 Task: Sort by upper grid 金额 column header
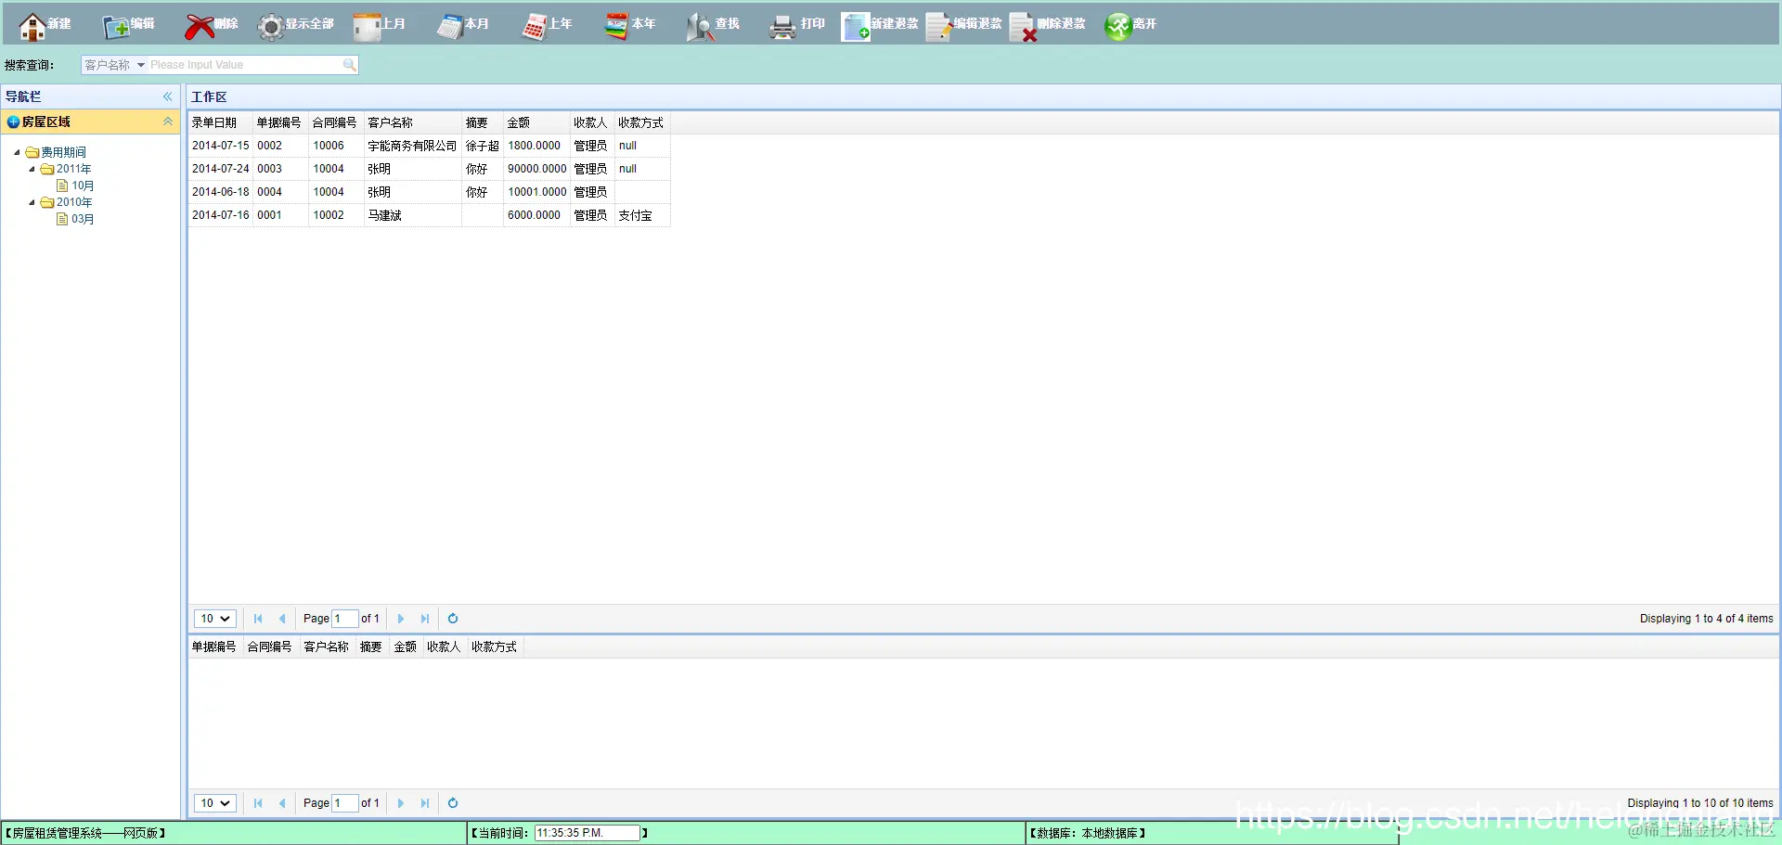(x=536, y=122)
